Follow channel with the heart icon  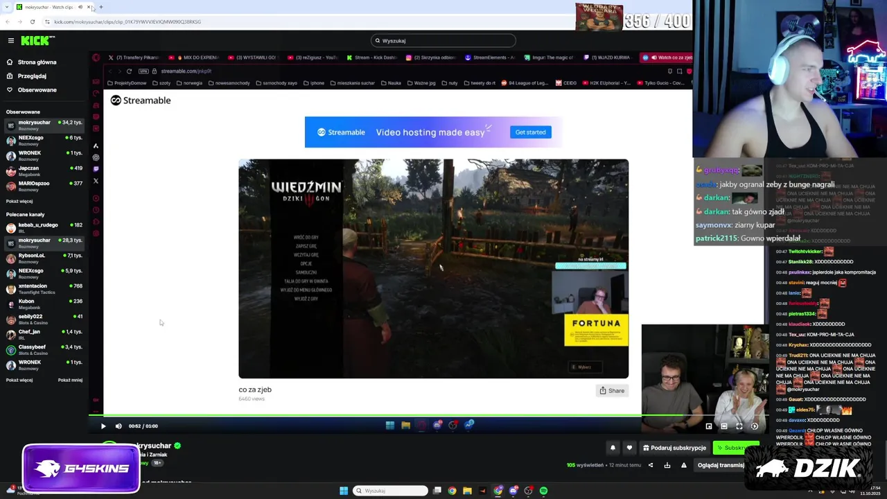coord(629,448)
